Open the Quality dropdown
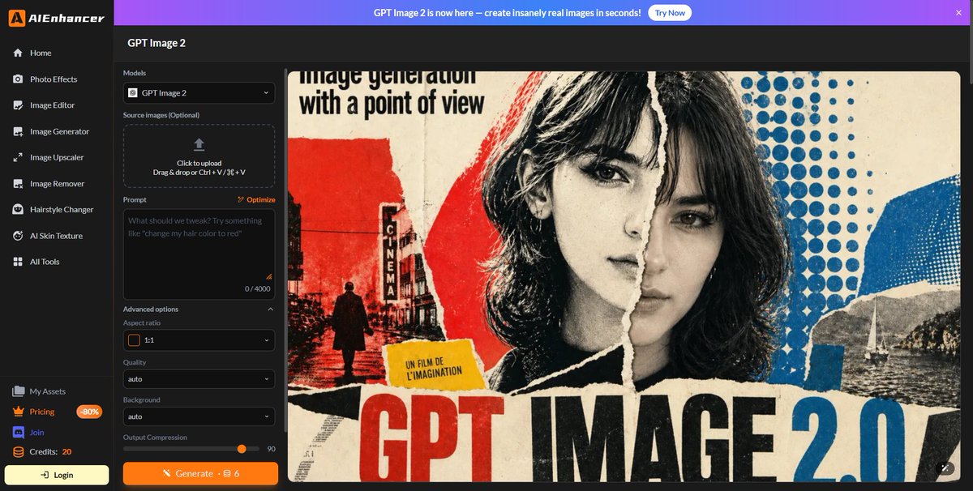This screenshot has width=973, height=491. pyautogui.click(x=199, y=378)
